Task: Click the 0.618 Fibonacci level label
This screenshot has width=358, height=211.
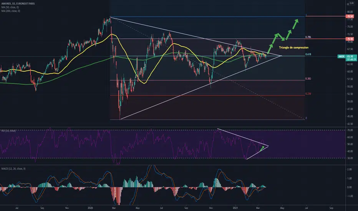Action: pyautogui.click(x=308, y=54)
